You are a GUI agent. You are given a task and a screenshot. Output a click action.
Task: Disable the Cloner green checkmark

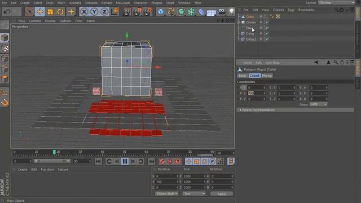click(267, 23)
